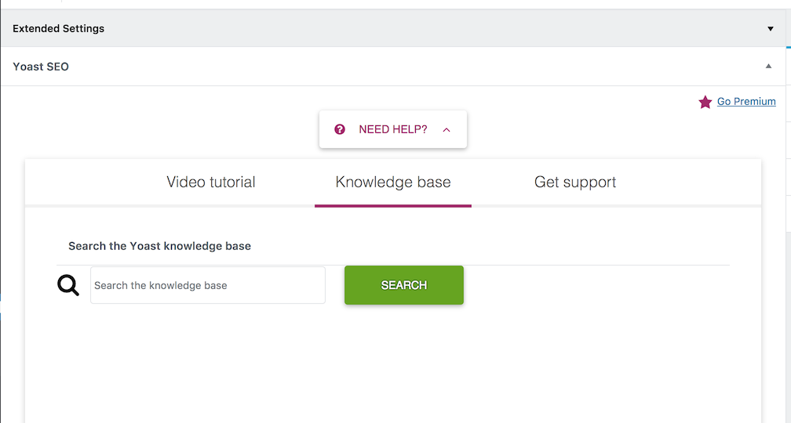This screenshot has height=423, width=791.
Task: Click the Search the Yoast knowledge base label
Action: tap(159, 246)
